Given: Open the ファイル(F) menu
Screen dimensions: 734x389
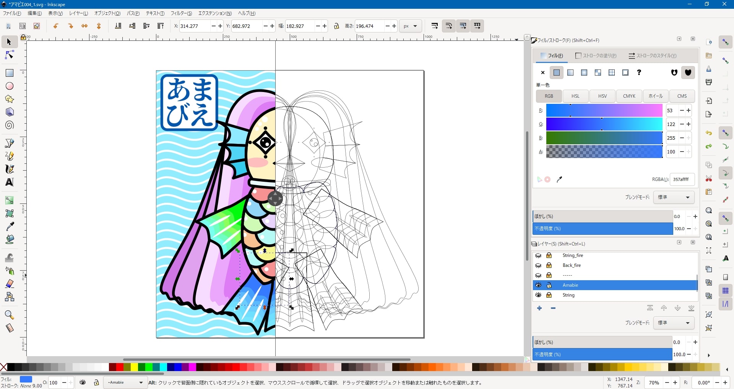Looking at the screenshot, I should click(12, 13).
